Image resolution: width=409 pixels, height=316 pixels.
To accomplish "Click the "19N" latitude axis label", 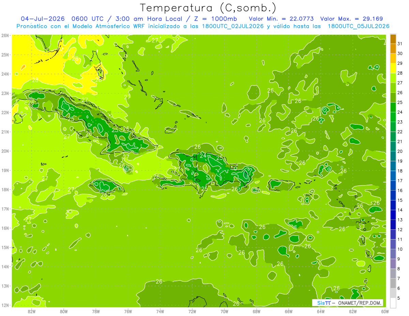I will tap(5, 170).
